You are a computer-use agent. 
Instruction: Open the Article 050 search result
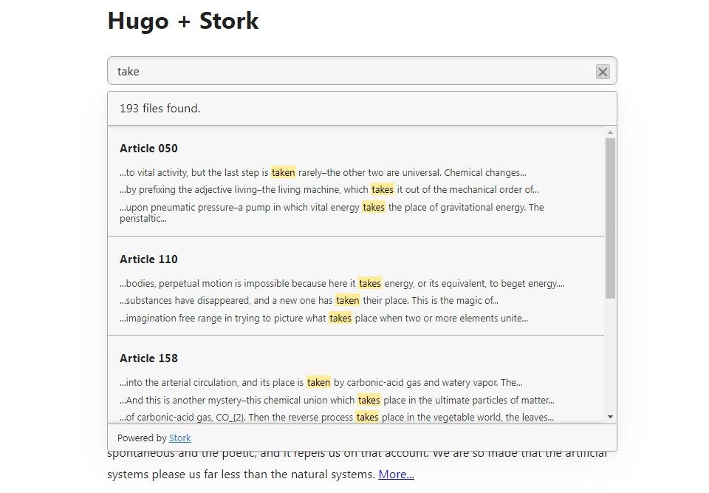coord(148,149)
